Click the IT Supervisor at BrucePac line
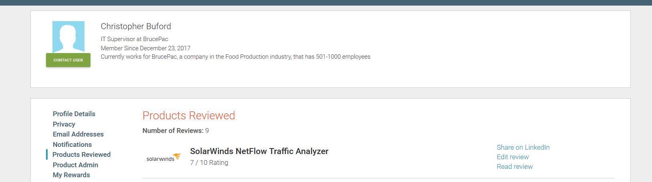 pos(134,39)
